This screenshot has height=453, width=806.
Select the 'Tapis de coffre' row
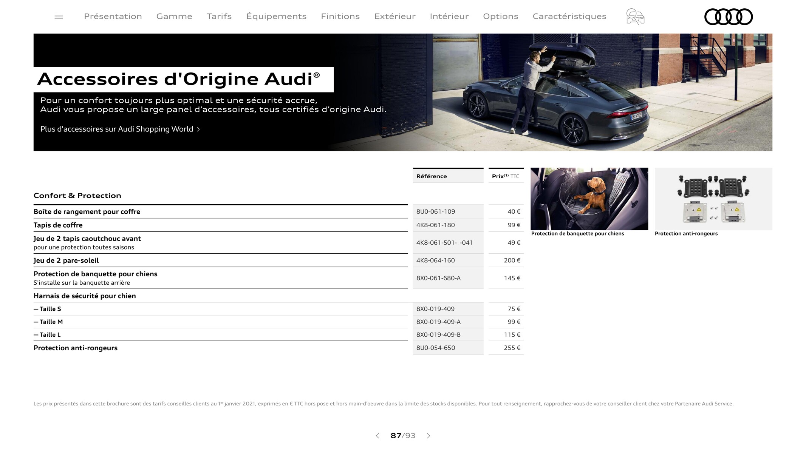(x=221, y=225)
